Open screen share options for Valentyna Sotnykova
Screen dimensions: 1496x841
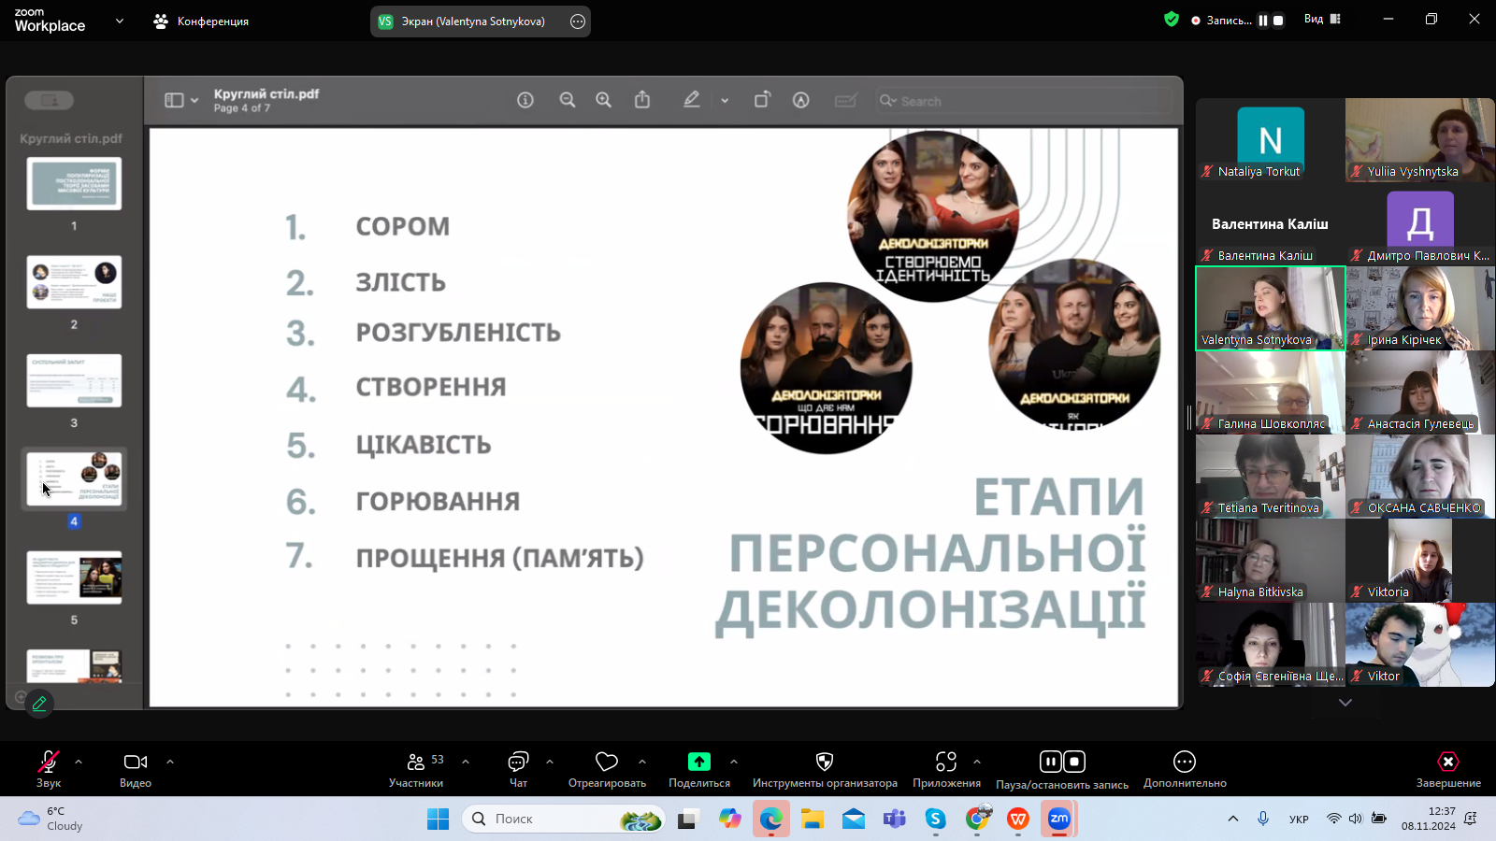(x=578, y=21)
